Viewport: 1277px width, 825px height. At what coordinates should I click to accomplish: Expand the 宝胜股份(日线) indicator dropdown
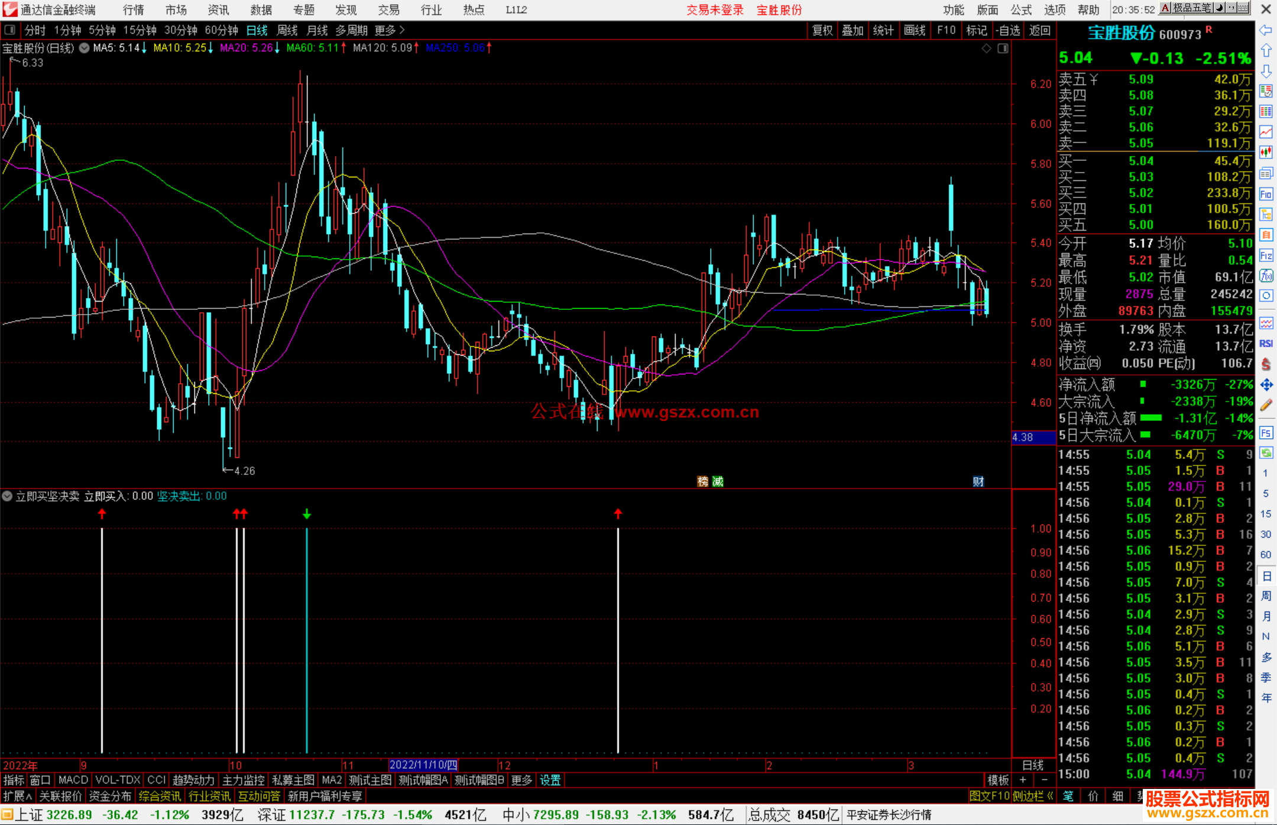tap(85, 48)
